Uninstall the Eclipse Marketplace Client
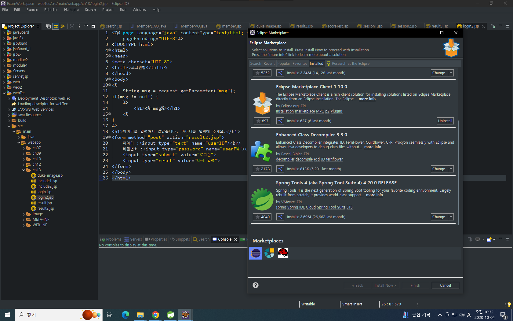The height and width of the screenshot is (321, 513). (x=445, y=121)
